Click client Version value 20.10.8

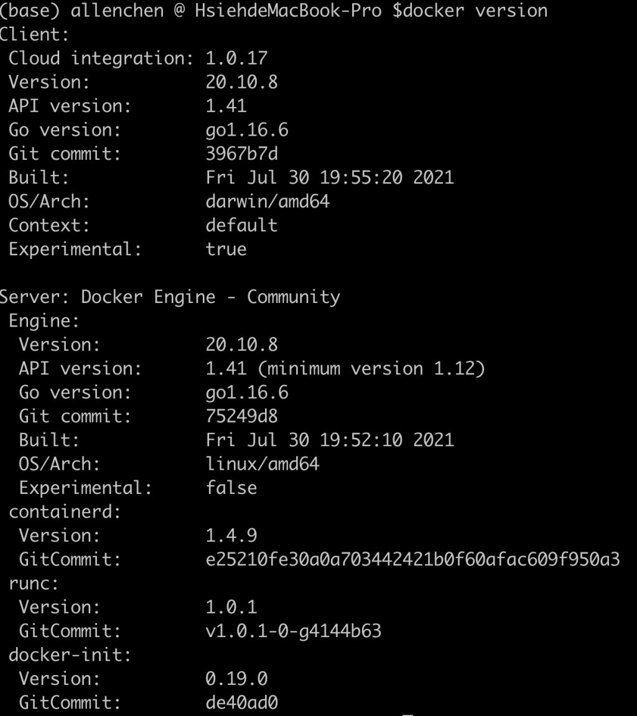click(x=241, y=82)
